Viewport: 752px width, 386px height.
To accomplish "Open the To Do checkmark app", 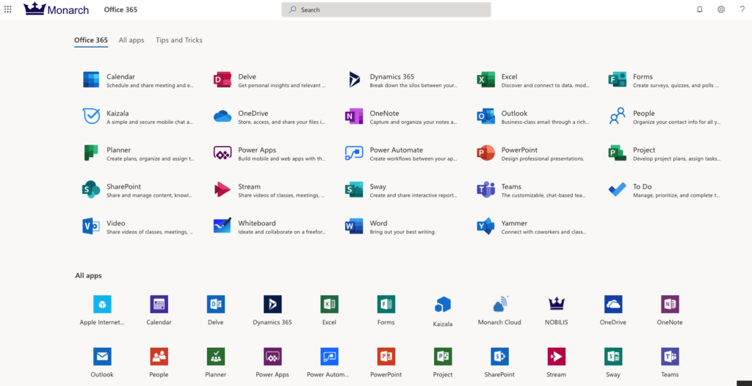I will pyautogui.click(x=664, y=190).
